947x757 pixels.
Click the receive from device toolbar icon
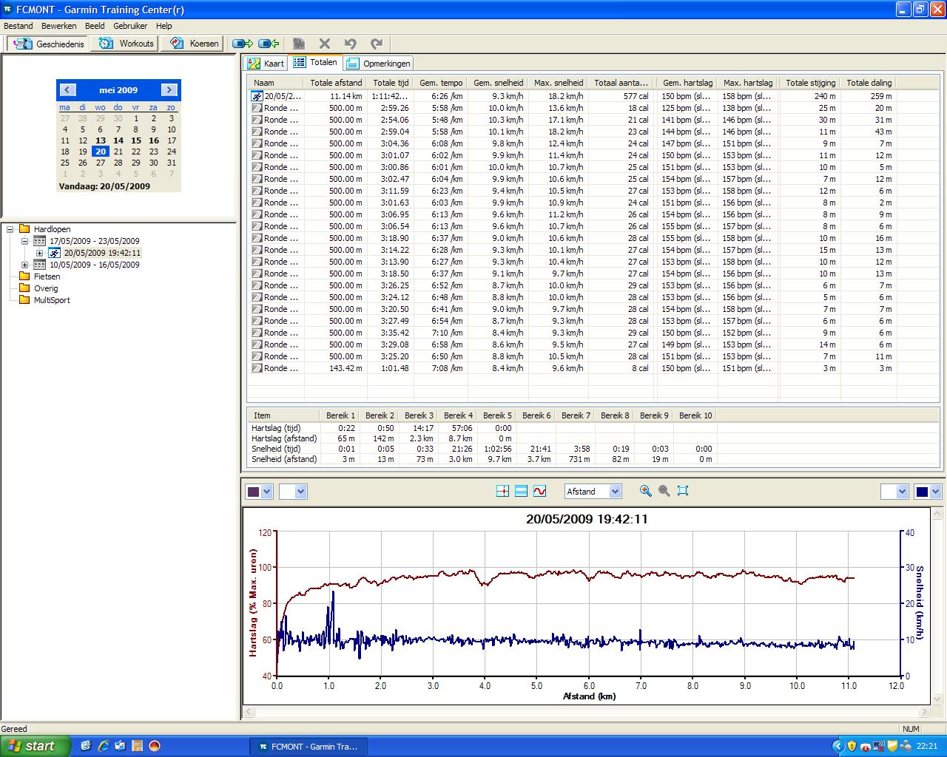(x=269, y=44)
